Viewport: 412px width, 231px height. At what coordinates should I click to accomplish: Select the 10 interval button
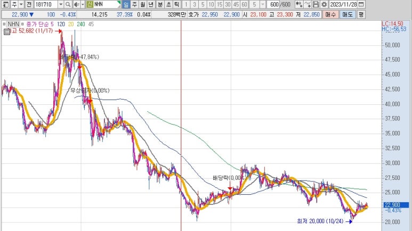[x=211, y=4]
